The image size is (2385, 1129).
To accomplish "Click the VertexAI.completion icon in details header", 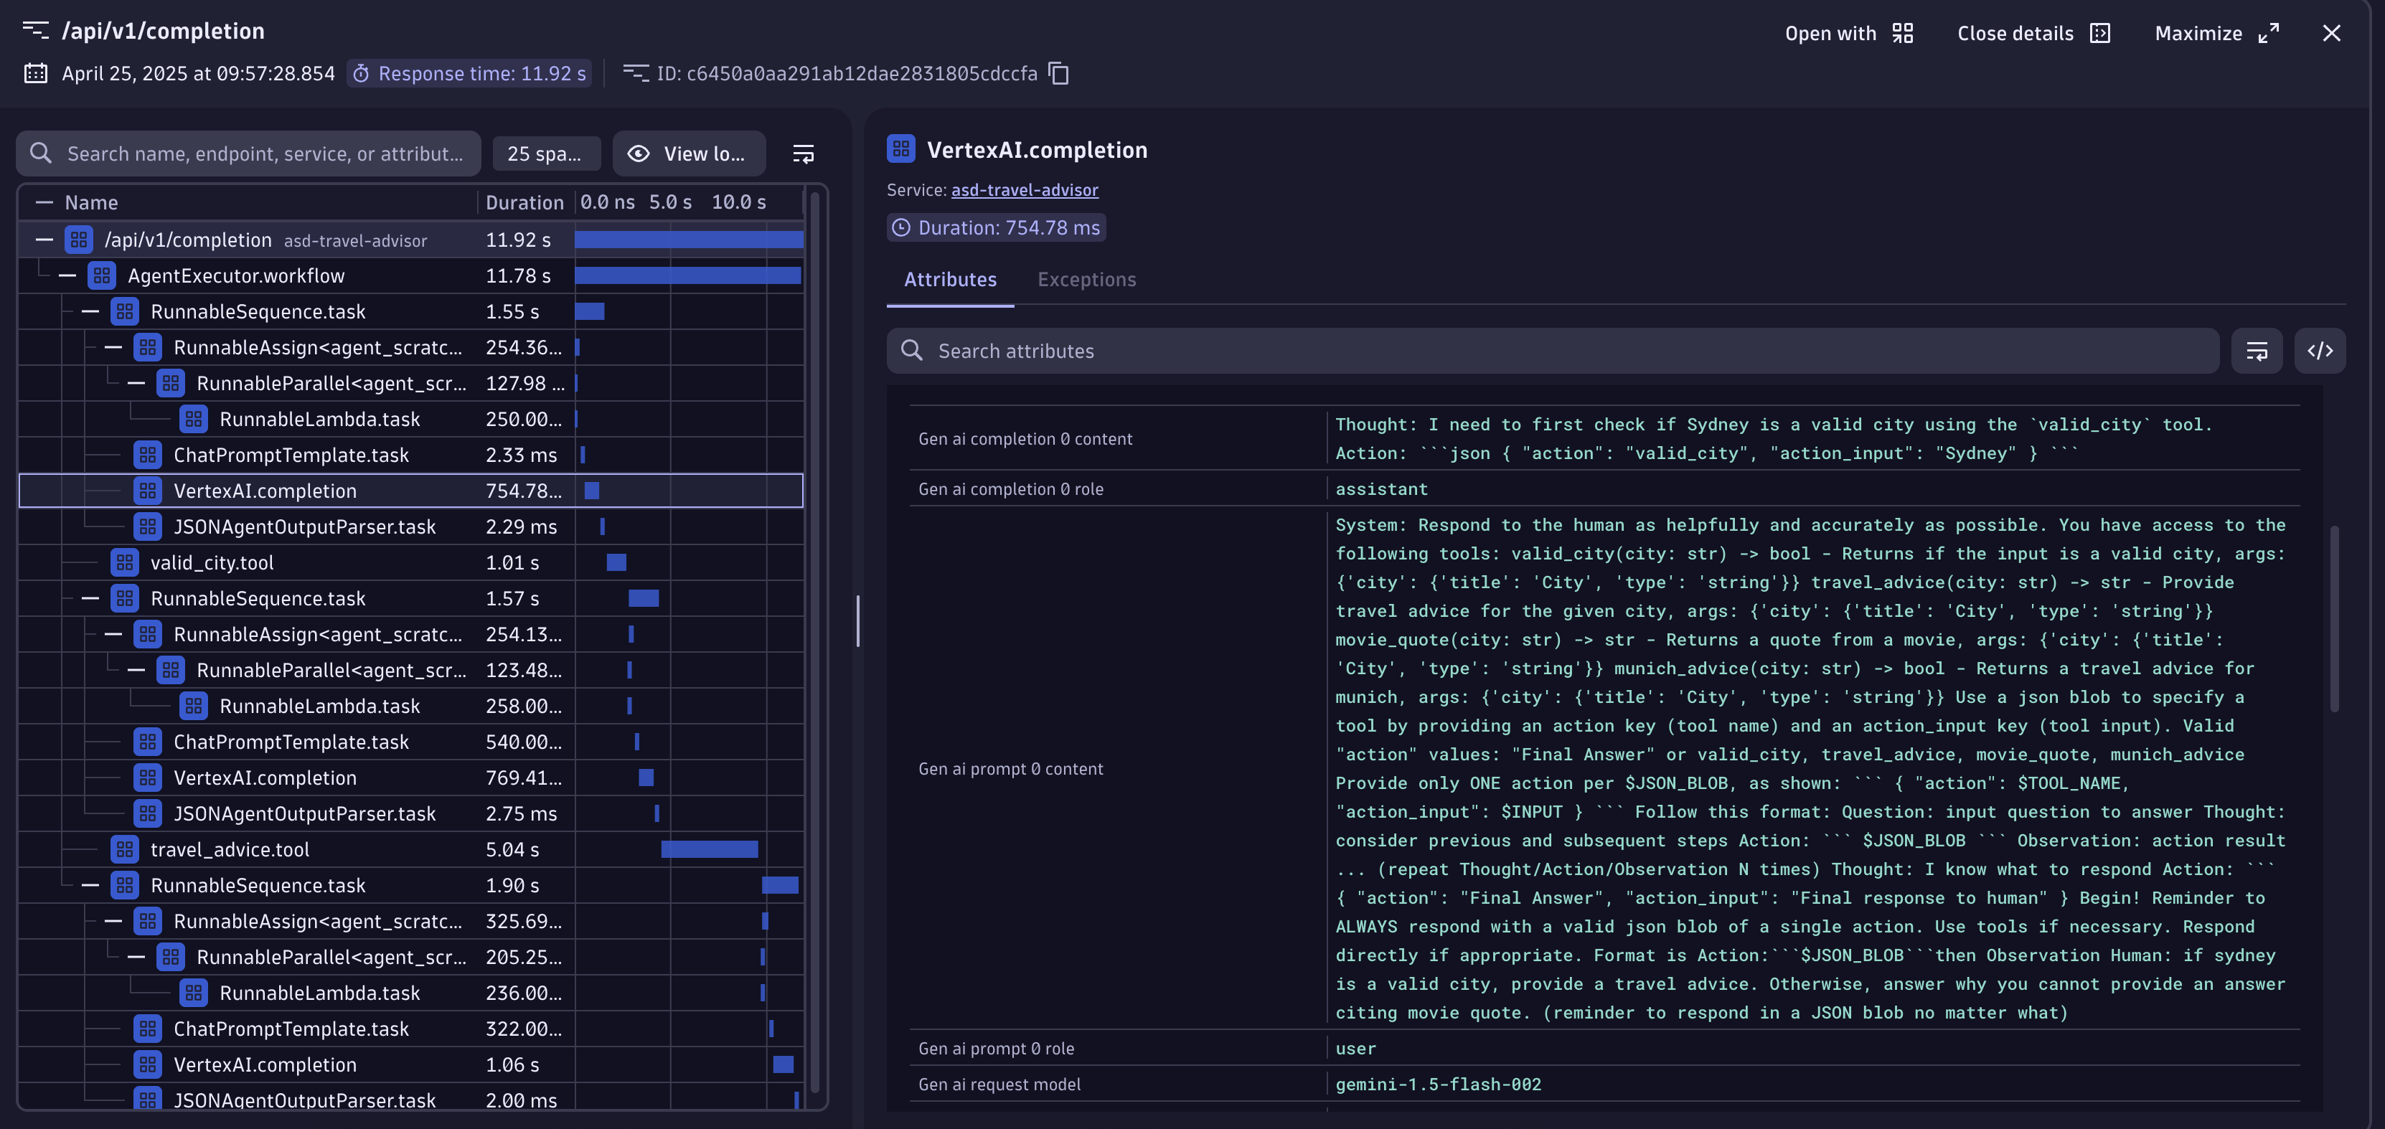I will [901, 149].
